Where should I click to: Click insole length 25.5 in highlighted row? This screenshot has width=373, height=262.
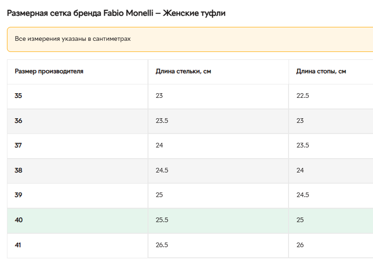[162, 220]
